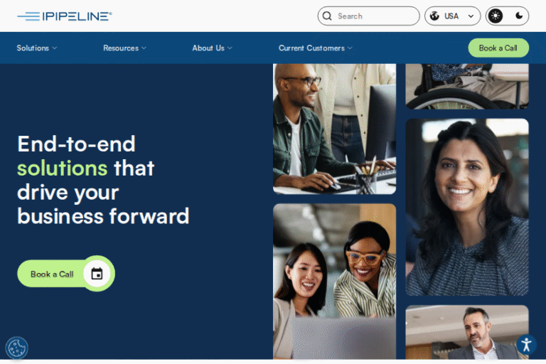Open the accessibility options icon
The height and width of the screenshot is (364, 546).
pos(527,345)
